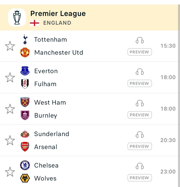Open headphones audio for Sunderland vs Arsenal
This screenshot has width=180, height=187.
point(140,135)
